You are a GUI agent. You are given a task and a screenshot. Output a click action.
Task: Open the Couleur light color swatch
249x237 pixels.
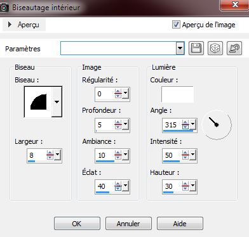click(177, 94)
